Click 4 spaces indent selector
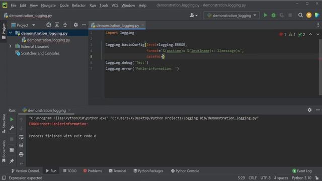This screenshot has width=322, height=181. coord(281,178)
